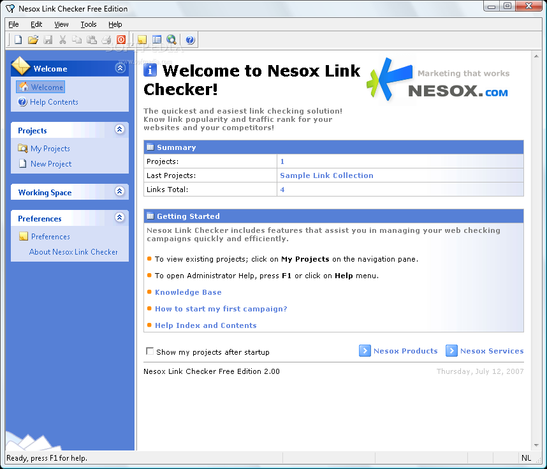Screen dimensions: 547x469
Task: Click the Copy toolbar icon
Action: click(x=77, y=40)
